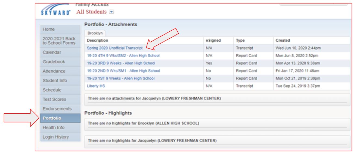Click the search field at top right
363x155 pixels.
pyautogui.click(x=306, y=4)
